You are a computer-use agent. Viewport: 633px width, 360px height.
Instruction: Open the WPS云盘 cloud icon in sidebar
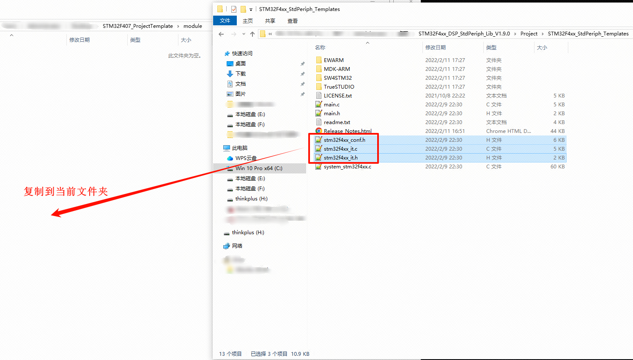(x=230, y=158)
